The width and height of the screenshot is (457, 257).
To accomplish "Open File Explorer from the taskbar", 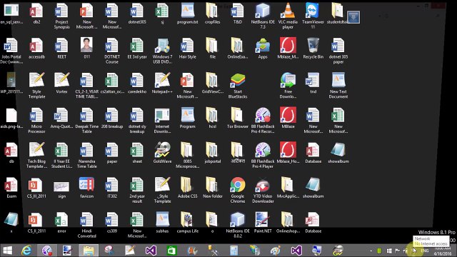I will tap(89, 251).
